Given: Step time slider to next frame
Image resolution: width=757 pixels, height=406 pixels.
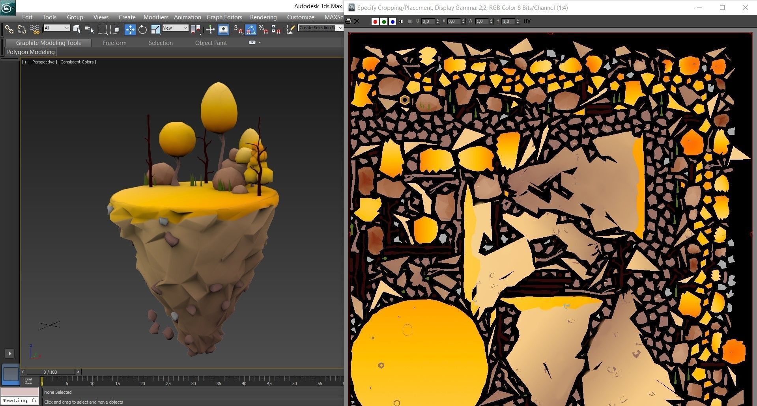Looking at the screenshot, I should (x=78, y=372).
